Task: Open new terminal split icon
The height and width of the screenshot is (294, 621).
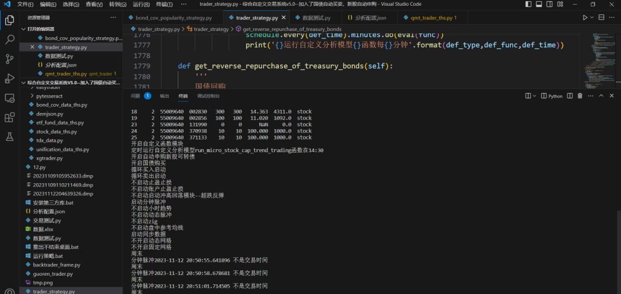Action: (528, 96)
